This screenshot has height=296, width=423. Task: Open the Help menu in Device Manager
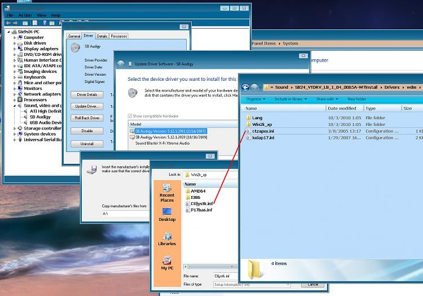pos(56,15)
